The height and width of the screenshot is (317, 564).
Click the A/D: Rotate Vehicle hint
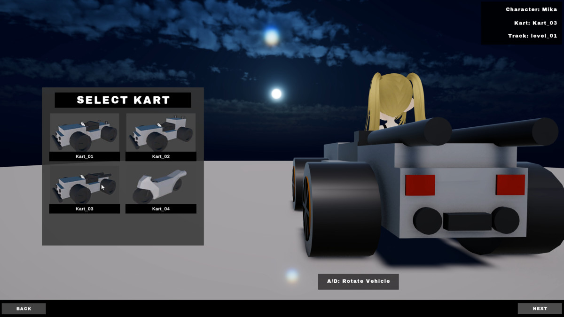[358, 282]
